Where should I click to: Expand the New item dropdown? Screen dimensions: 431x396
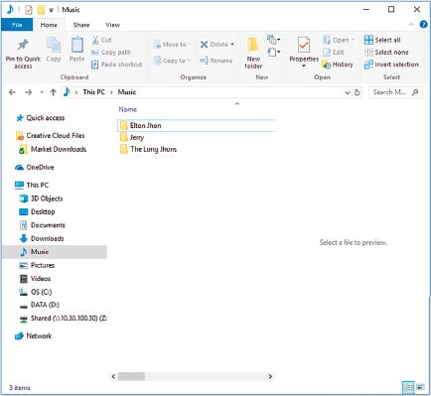[274, 40]
